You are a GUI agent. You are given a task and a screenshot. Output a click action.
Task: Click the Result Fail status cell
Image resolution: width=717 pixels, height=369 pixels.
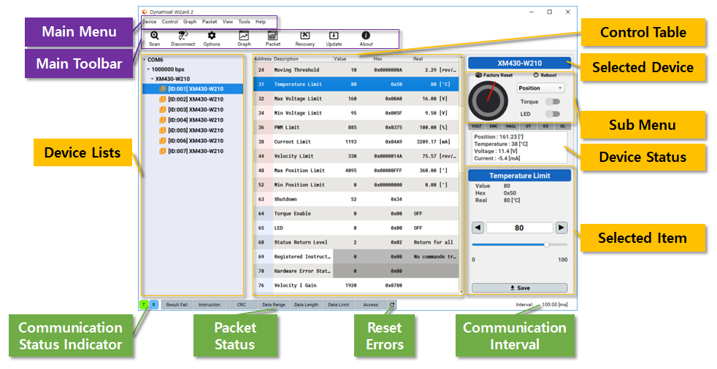(177, 305)
